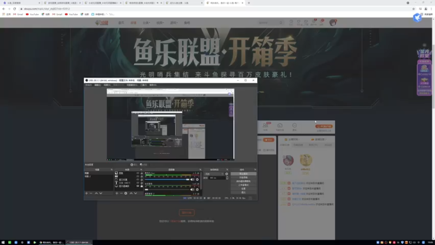Bookmark this page with the star icon
This screenshot has width=435, height=245.
point(413,9)
